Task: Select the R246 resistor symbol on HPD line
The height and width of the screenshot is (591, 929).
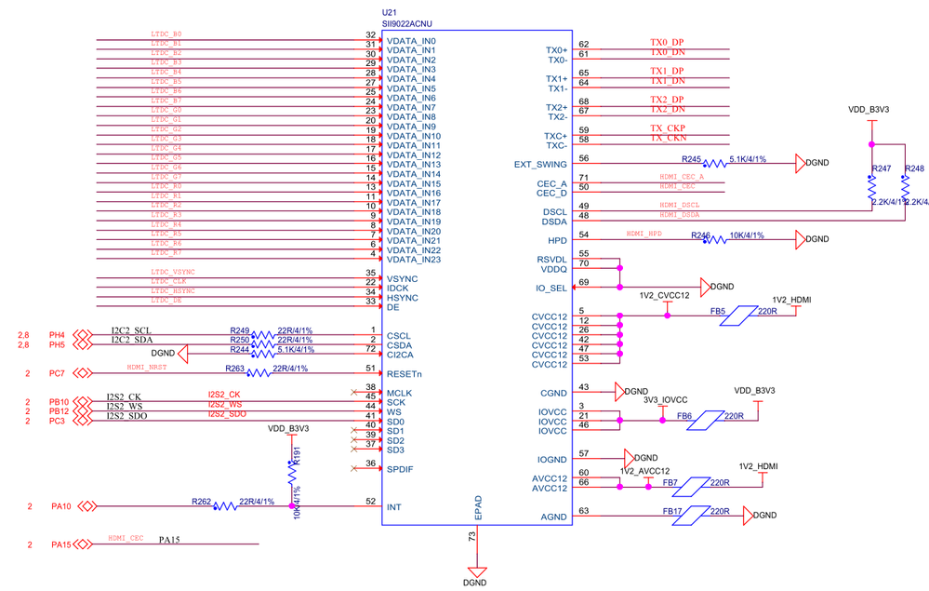Action: coord(714,239)
